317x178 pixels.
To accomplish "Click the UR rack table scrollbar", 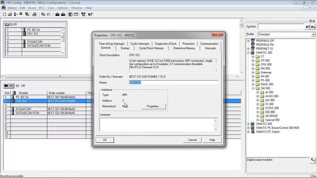I will [x=62, y=41].
